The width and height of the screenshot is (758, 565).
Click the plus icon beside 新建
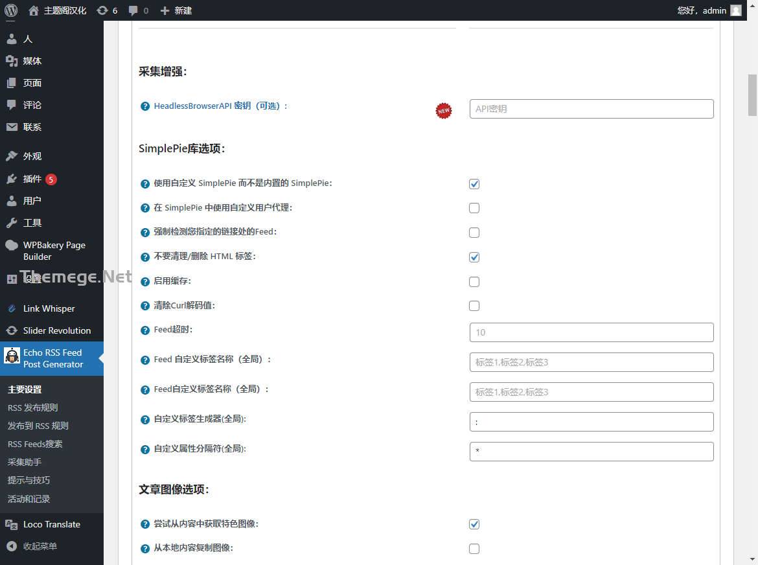click(165, 10)
